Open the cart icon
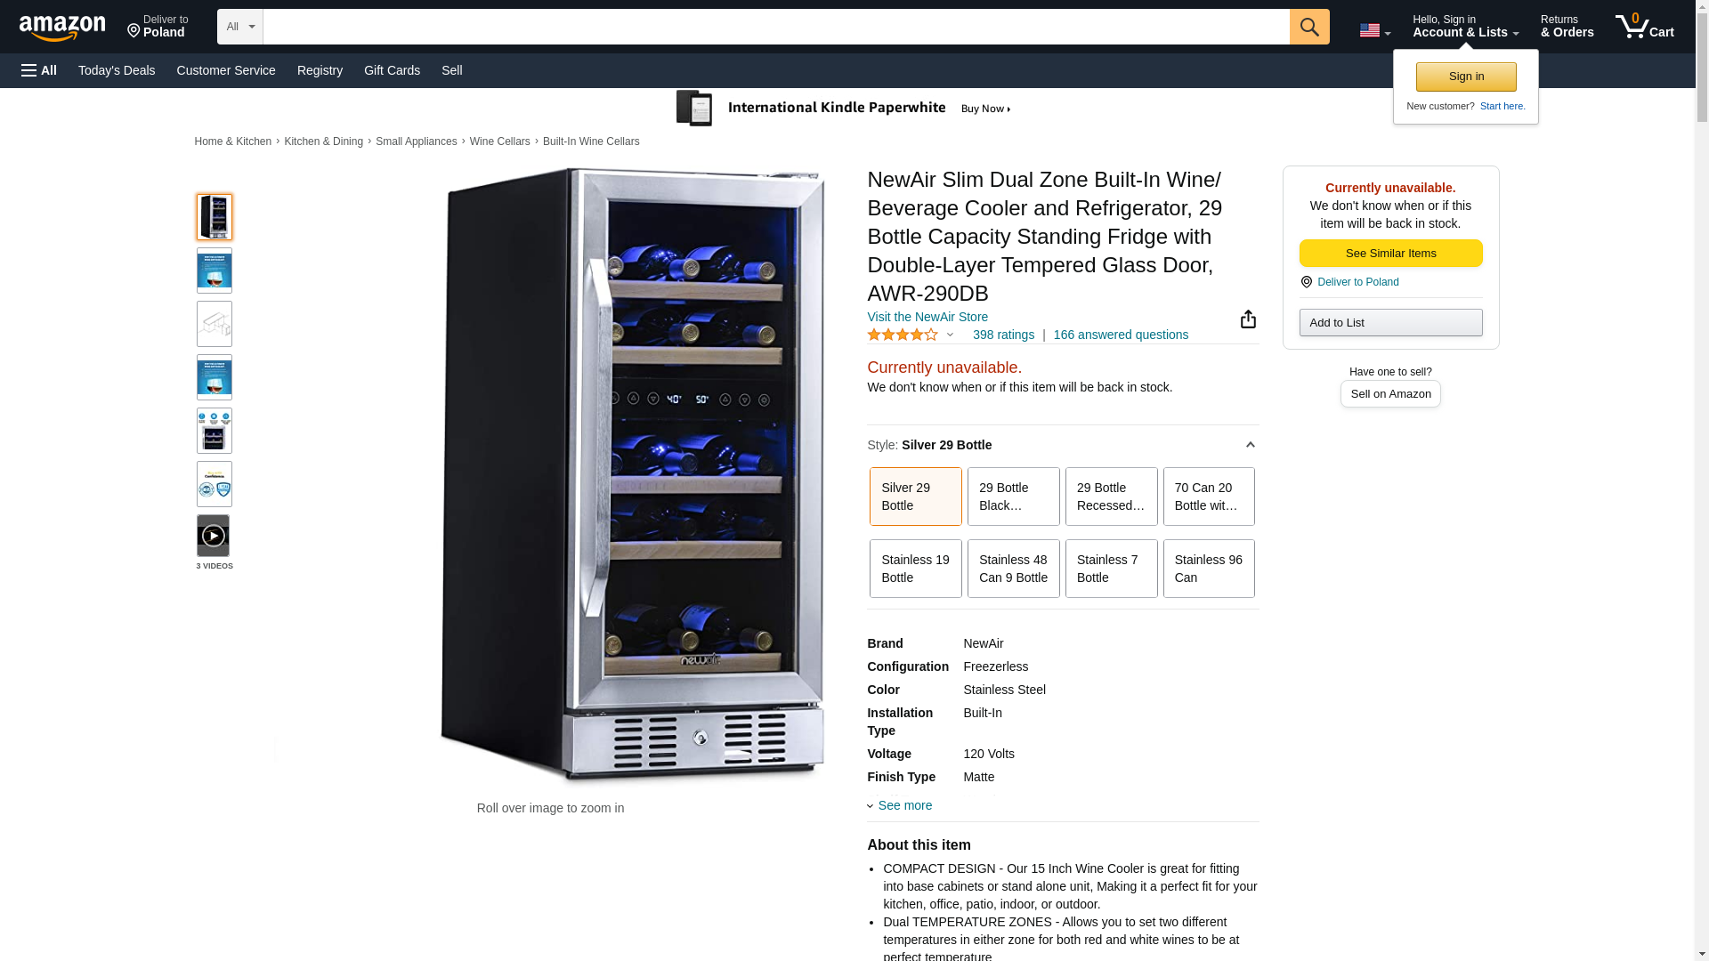The image size is (1709, 961). click(1645, 26)
